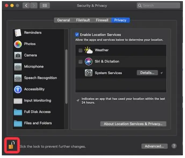Tick the Siri & Dictation checkbox

point(81,62)
